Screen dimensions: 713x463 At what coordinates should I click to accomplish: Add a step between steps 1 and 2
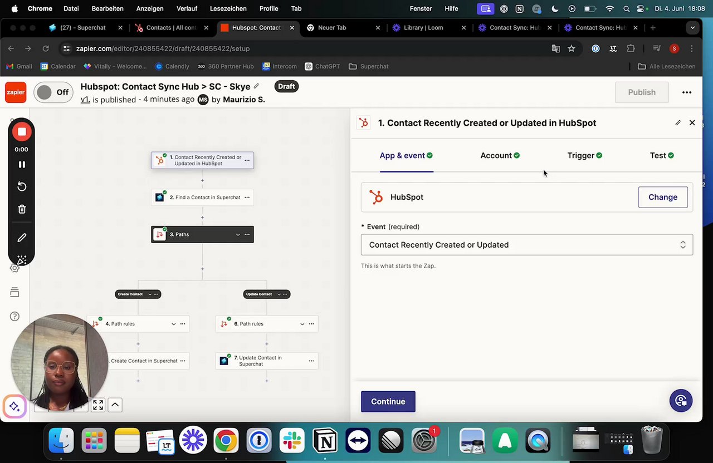(x=202, y=180)
